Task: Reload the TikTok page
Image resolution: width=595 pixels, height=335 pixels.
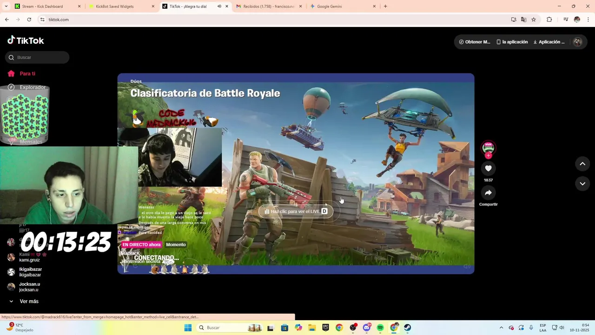Action: [29, 20]
